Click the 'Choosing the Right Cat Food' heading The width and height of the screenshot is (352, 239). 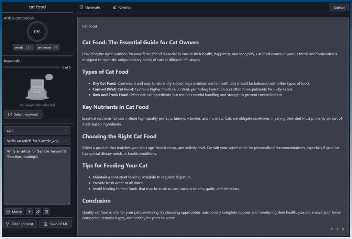[119, 136]
